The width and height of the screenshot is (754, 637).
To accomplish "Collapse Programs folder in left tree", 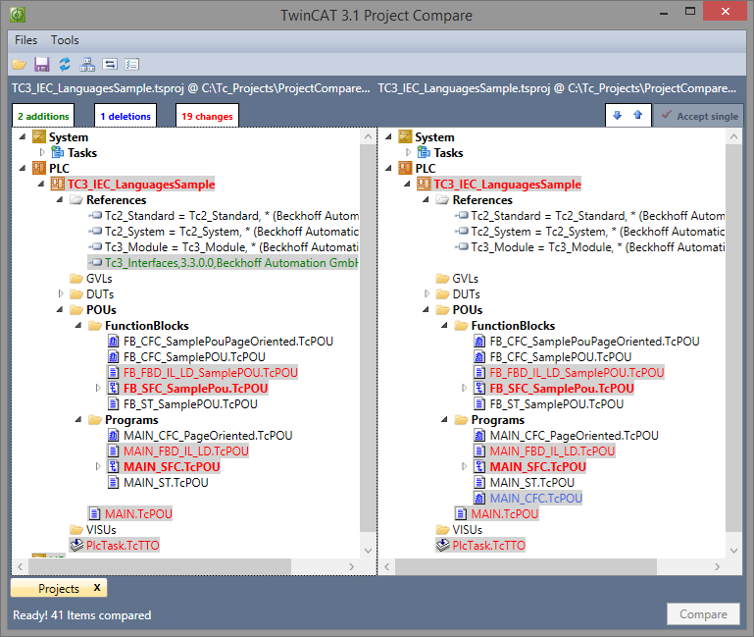I will coord(75,420).
